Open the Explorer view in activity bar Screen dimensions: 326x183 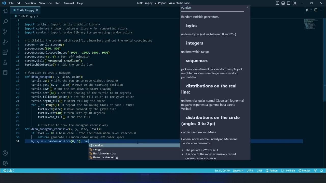coord(5,11)
